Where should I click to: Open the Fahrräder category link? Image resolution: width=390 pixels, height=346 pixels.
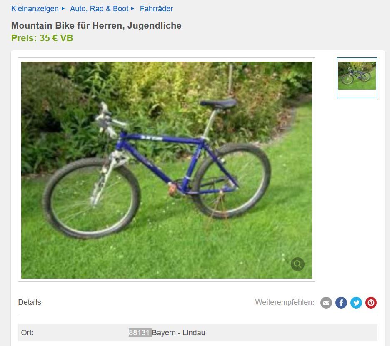click(156, 9)
